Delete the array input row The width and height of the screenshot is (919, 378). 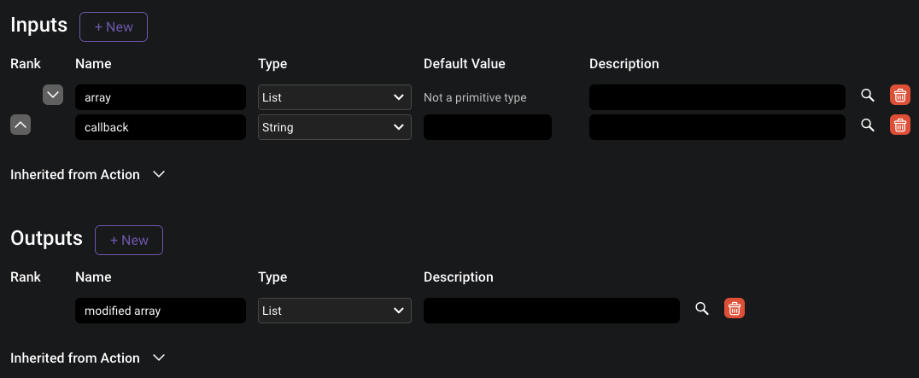point(899,96)
